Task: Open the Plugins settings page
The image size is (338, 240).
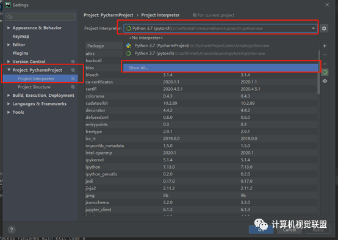Action: 20,53
